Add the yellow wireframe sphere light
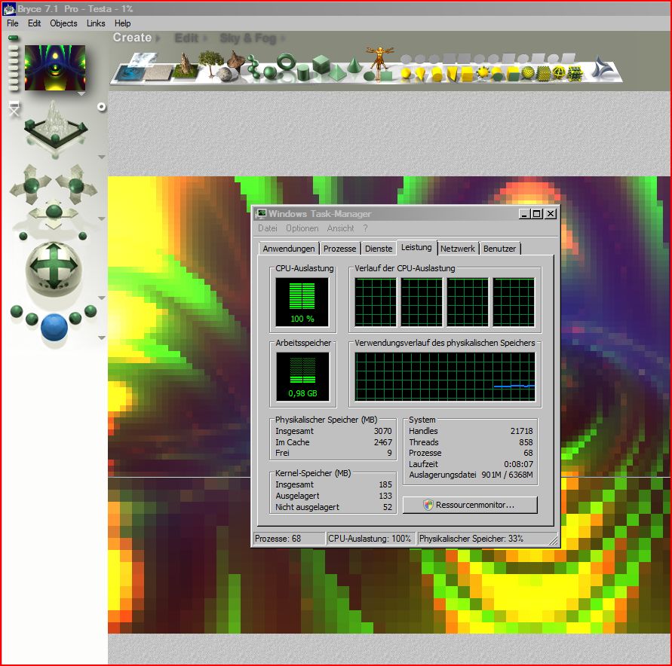This screenshot has width=672, height=666. pyautogui.click(x=559, y=72)
